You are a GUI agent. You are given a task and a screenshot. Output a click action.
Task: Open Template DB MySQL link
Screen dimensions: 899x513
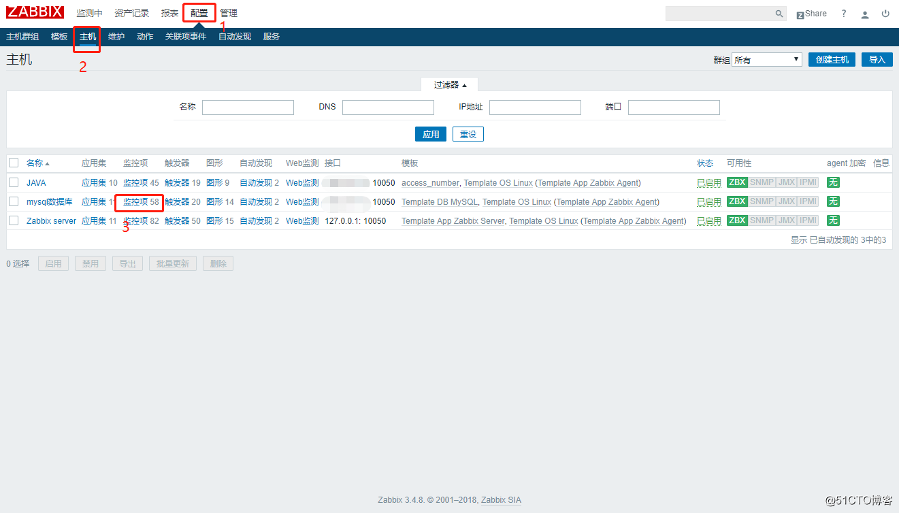(440, 201)
